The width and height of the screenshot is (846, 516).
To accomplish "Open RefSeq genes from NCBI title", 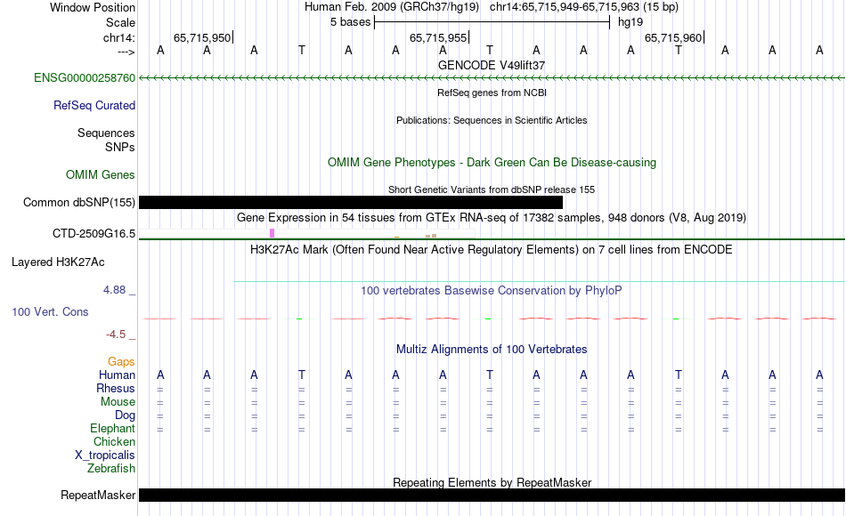I will [492, 93].
